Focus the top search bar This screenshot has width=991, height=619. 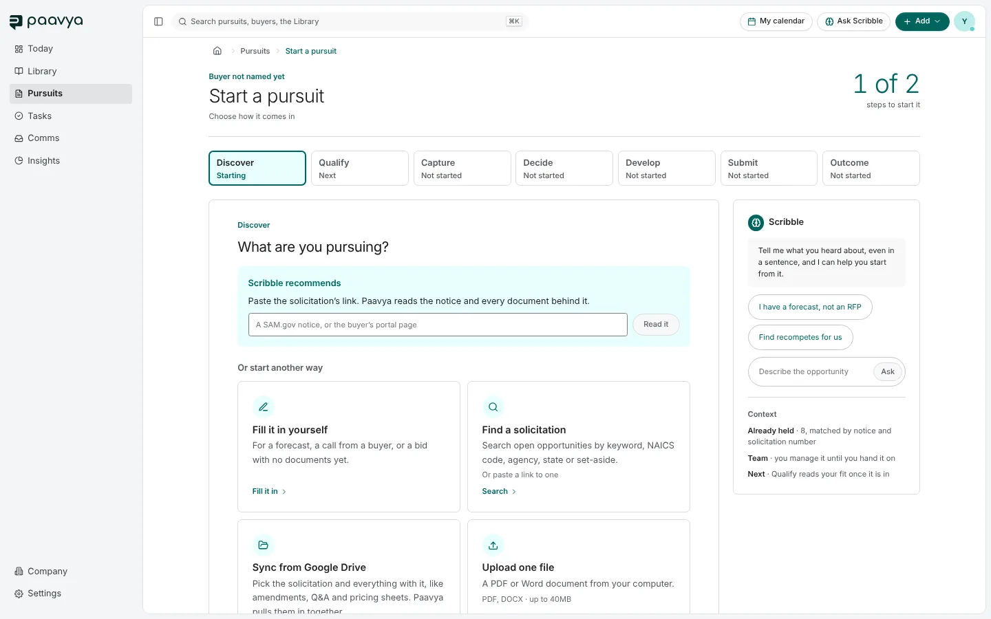(x=349, y=21)
